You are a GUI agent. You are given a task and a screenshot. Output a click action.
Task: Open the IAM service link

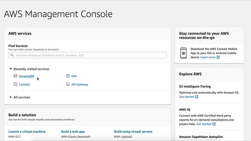click(74, 76)
